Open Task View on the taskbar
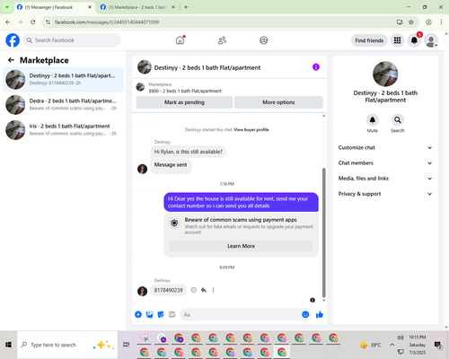This screenshot has width=449, height=359. pyautogui.click(x=126, y=345)
